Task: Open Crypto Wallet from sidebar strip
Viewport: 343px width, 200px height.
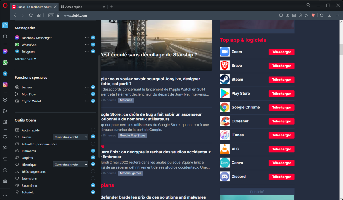Action: coord(5,122)
